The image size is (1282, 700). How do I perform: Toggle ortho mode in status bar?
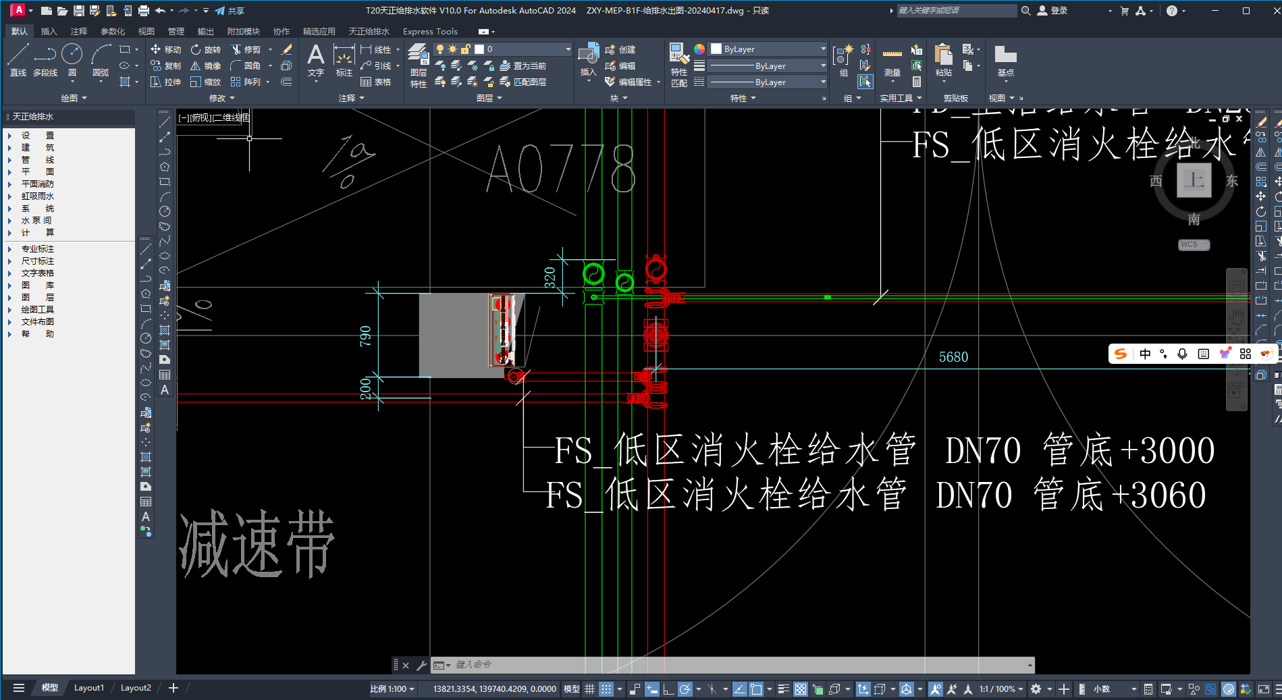[668, 689]
